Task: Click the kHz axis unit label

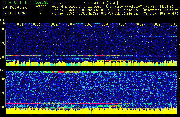Action: coord(3,23)
